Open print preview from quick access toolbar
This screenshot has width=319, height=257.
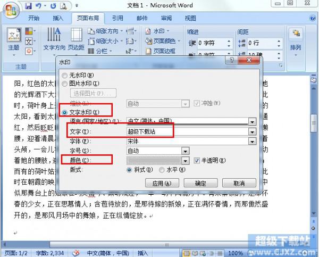63,6
